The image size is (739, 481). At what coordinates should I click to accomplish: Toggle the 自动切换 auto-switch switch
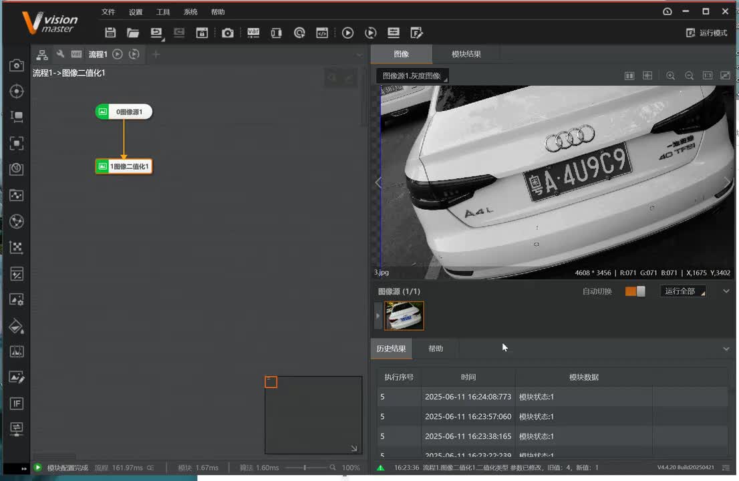(x=635, y=291)
